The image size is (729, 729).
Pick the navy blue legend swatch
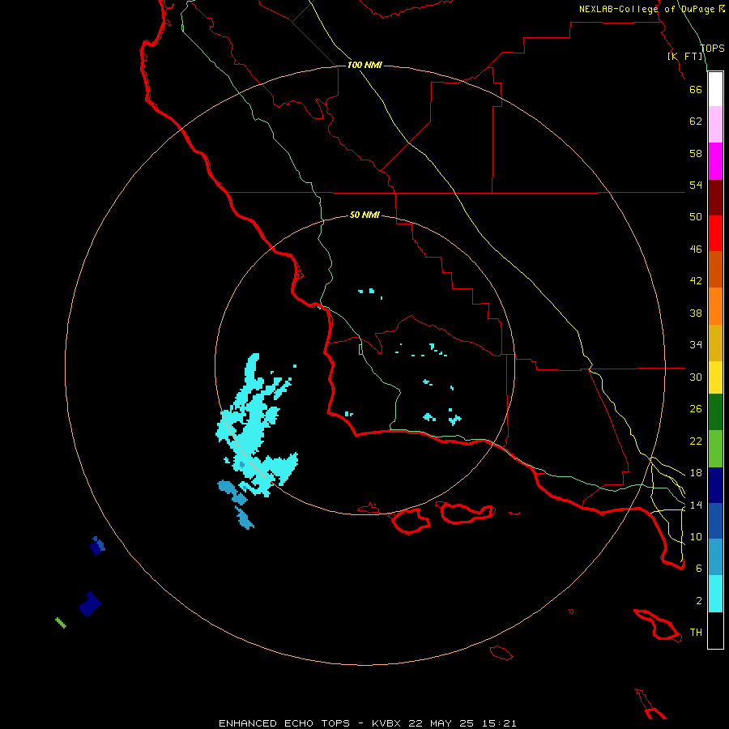coord(715,485)
